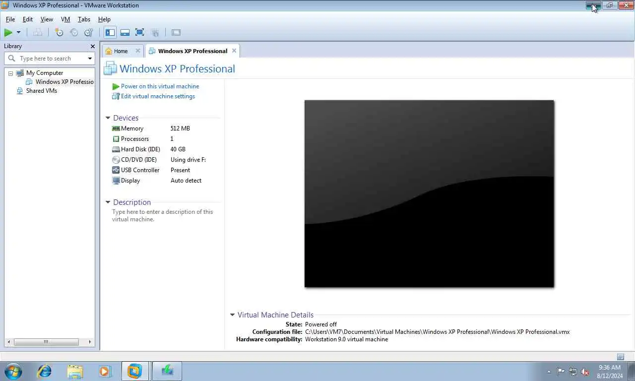
Task: Click the configuration file path text
Action: (x=437, y=332)
